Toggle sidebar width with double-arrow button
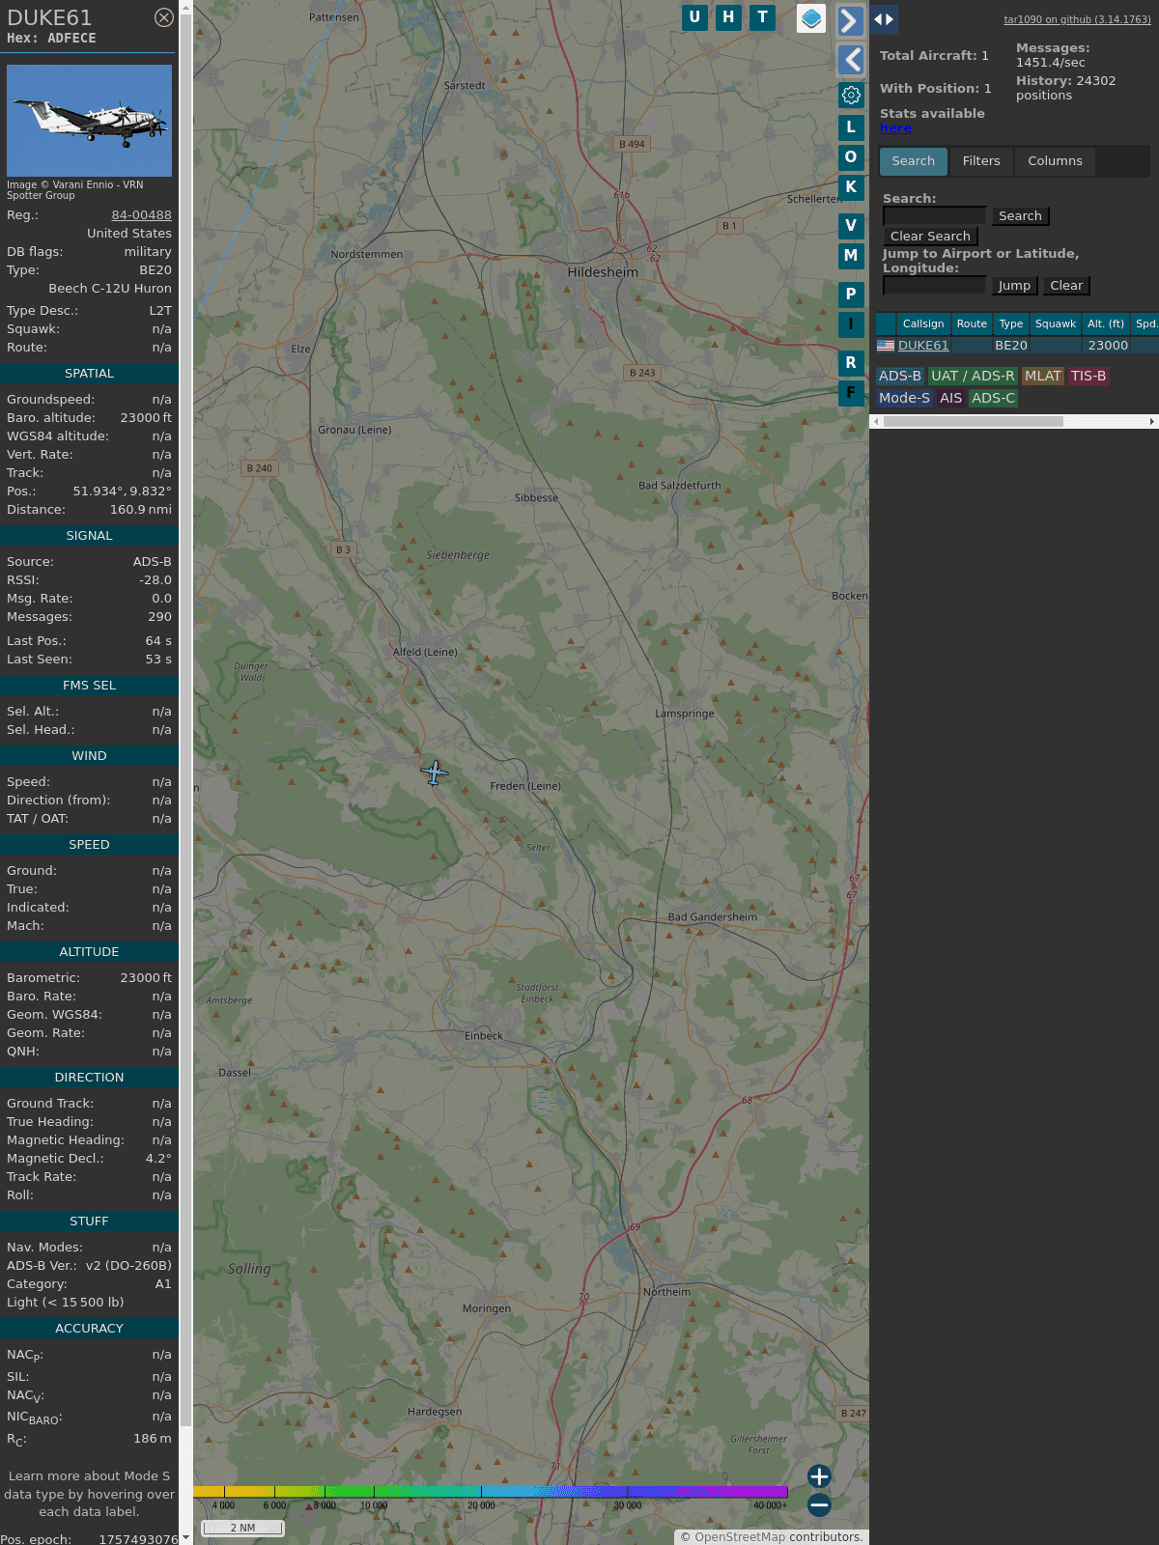This screenshot has height=1545, width=1159. tap(884, 19)
